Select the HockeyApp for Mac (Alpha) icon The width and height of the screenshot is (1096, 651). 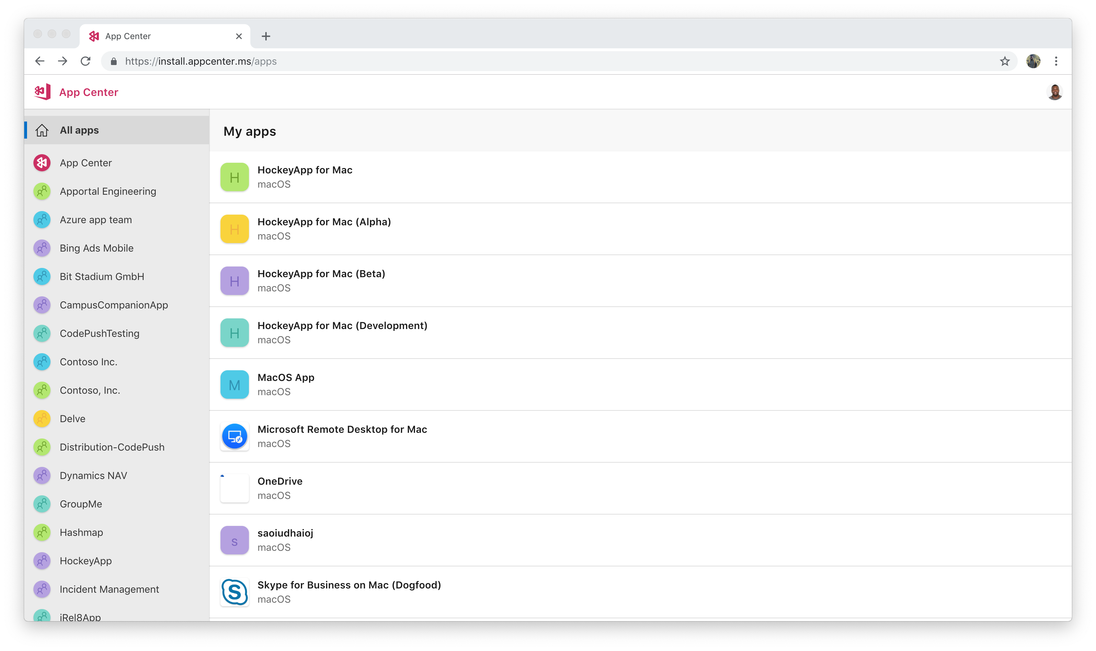[x=234, y=228]
